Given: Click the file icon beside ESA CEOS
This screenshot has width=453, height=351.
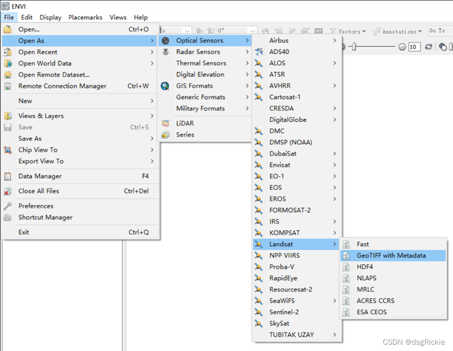Looking at the screenshot, I should pos(346,312).
